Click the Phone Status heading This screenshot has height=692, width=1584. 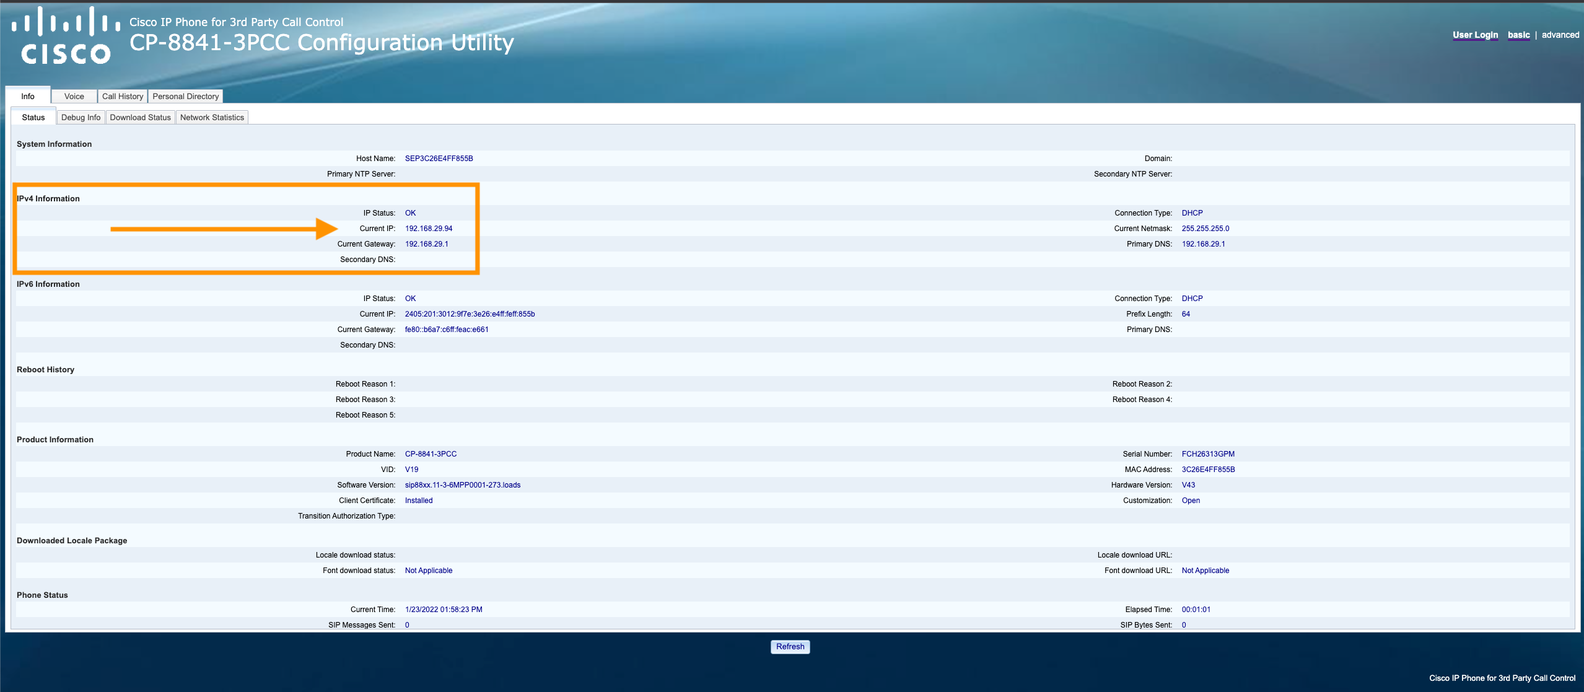(42, 595)
